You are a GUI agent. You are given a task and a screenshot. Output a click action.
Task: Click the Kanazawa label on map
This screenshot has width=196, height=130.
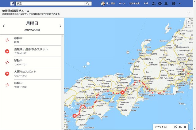tap(146, 59)
